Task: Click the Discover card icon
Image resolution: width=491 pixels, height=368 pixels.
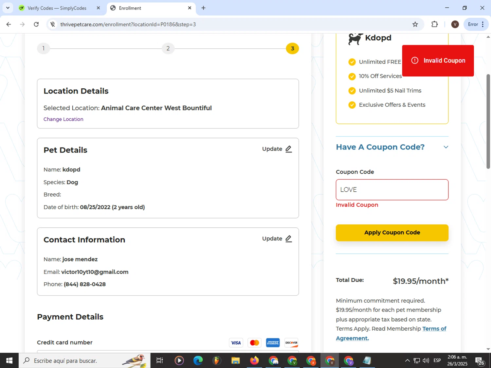Action: [291, 342]
